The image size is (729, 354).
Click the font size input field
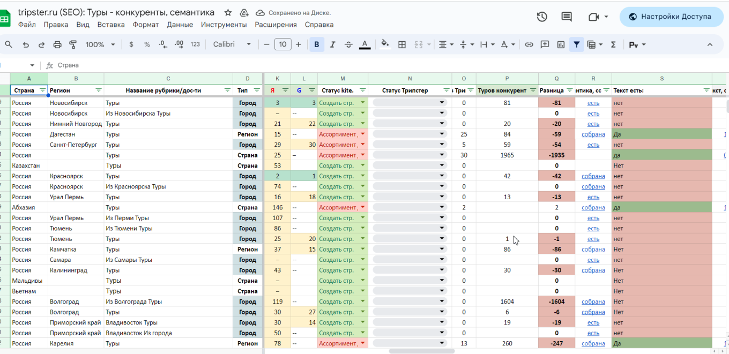(x=282, y=44)
